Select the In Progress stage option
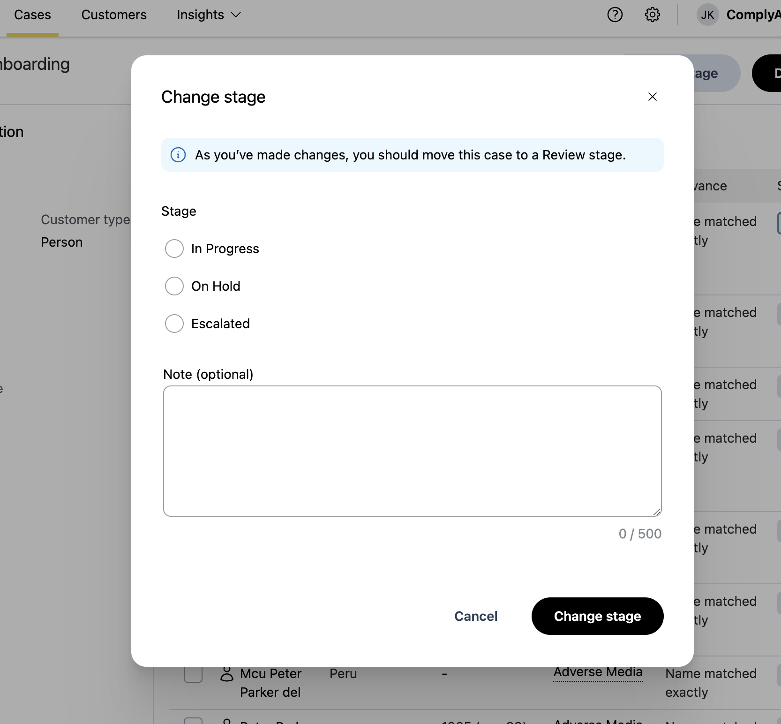The width and height of the screenshot is (781, 724). coord(174,249)
